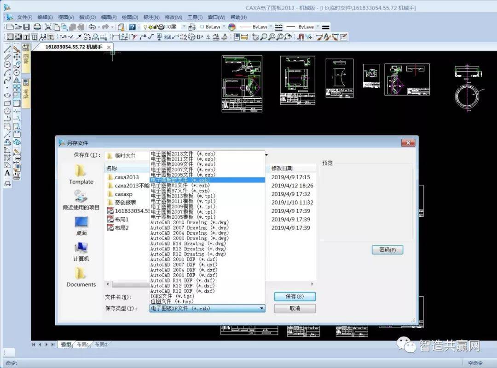The image size is (497, 368).
Task: Toggle the layer lightbulb visibility icon
Action: [145, 27]
